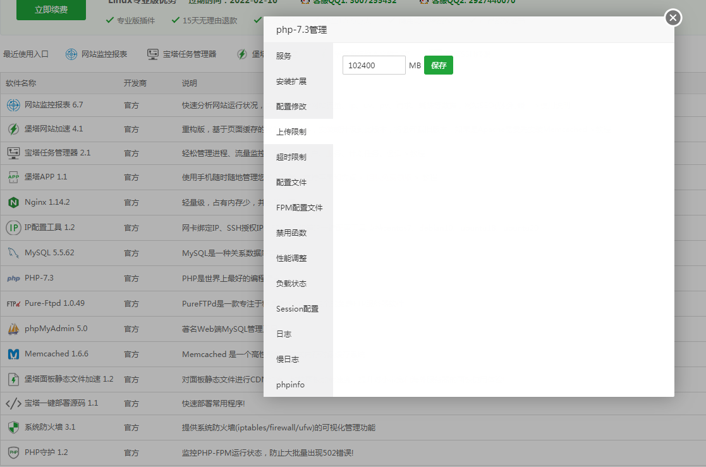The width and height of the screenshot is (706, 467).
Task: Click the lightning shortcut icon beside 宝塔任务管理器
Action: pos(242,54)
